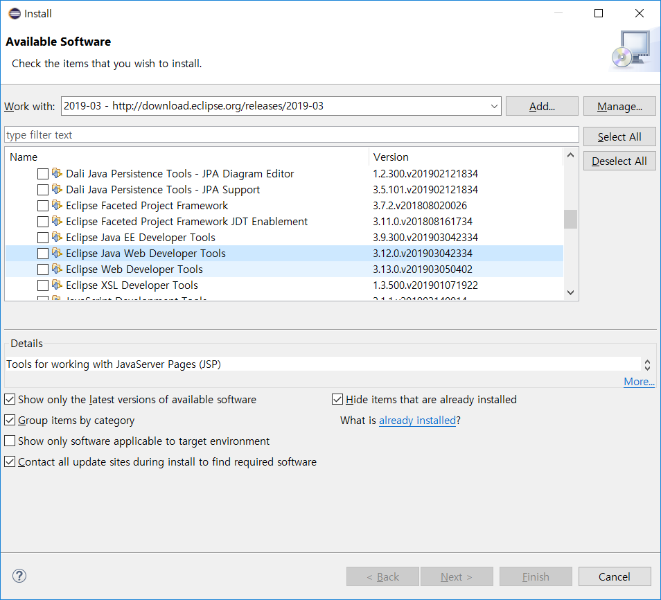
Task: Click the list scroll down arrow
Action: coord(570,292)
